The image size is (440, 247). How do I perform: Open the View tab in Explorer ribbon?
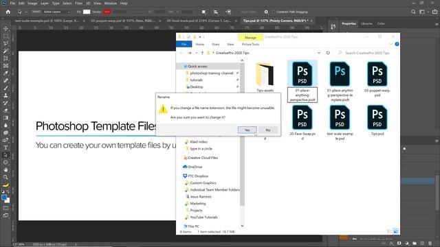pyautogui.click(x=230, y=44)
